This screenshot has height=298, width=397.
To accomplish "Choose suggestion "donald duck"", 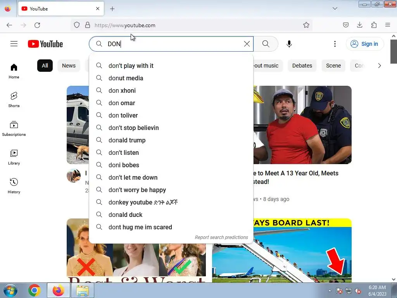I will coord(171,215).
